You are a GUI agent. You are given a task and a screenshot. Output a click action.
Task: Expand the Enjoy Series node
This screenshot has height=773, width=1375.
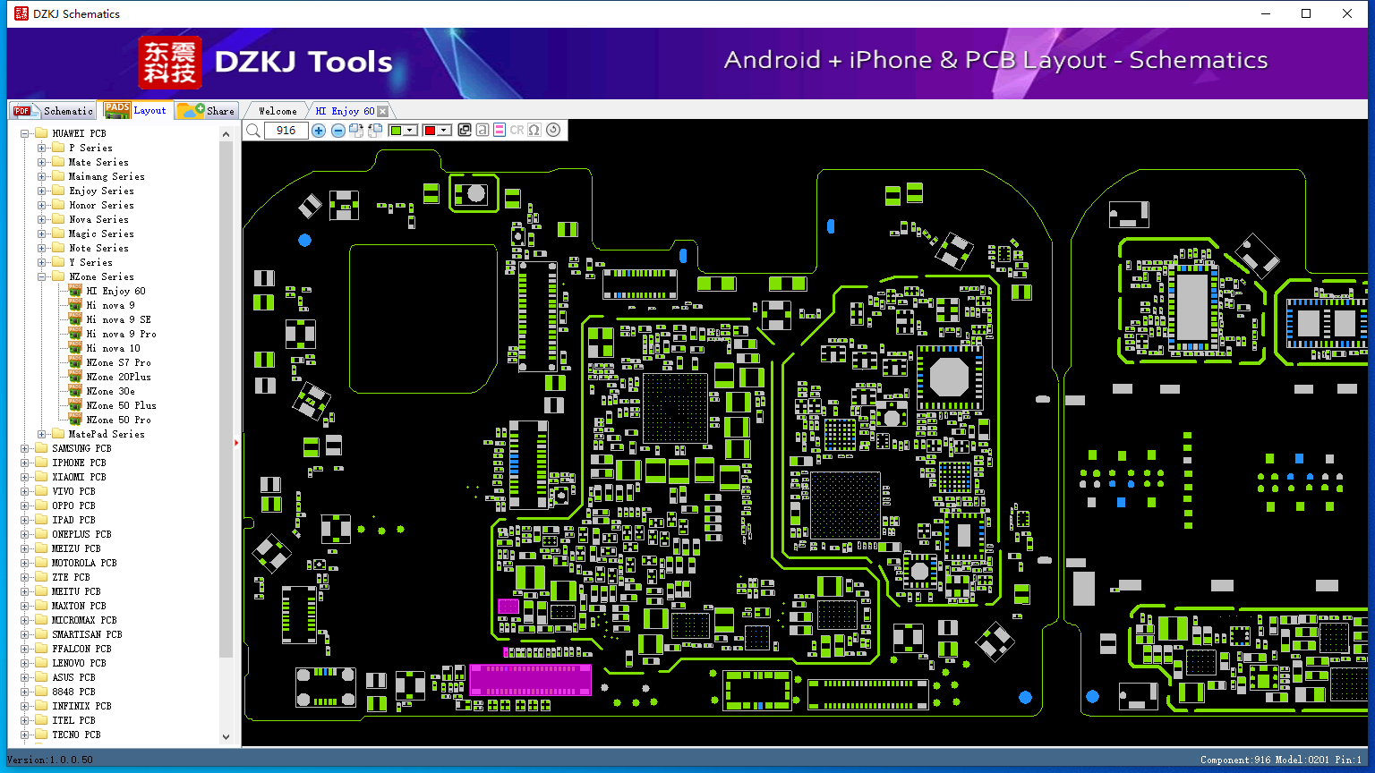click(42, 191)
